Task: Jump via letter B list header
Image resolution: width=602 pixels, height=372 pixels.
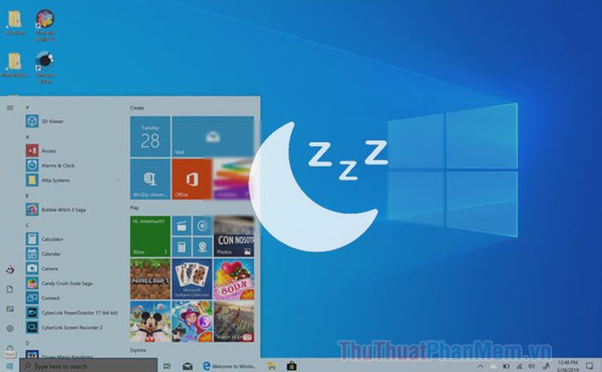Action: pyautogui.click(x=28, y=196)
